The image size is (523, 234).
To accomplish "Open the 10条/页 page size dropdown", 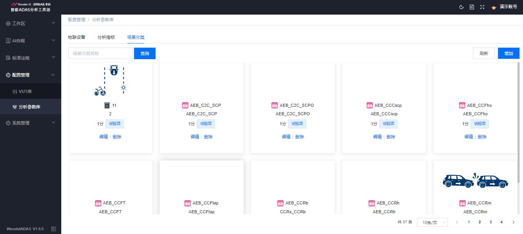I will click(432, 222).
